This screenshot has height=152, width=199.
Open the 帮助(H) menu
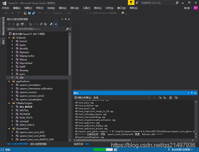coord(134,8)
